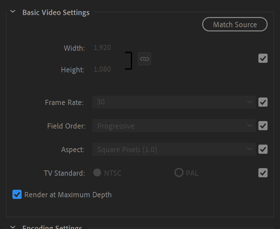Select the PAL radio button
The width and height of the screenshot is (280, 229).
(x=179, y=173)
